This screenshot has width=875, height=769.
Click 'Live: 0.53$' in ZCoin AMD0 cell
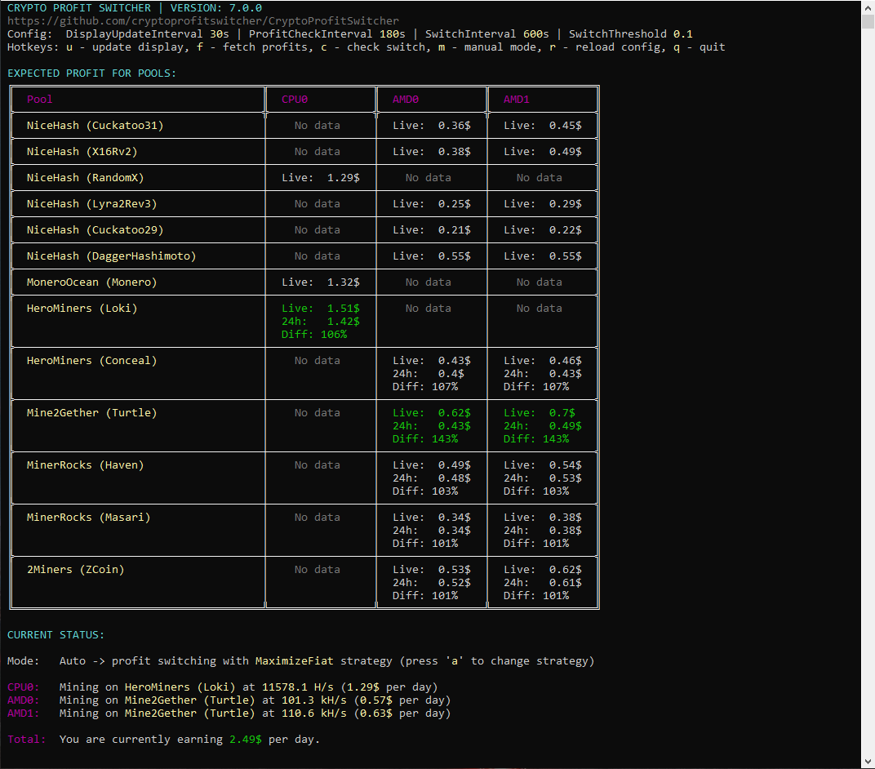[x=432, y=570]
